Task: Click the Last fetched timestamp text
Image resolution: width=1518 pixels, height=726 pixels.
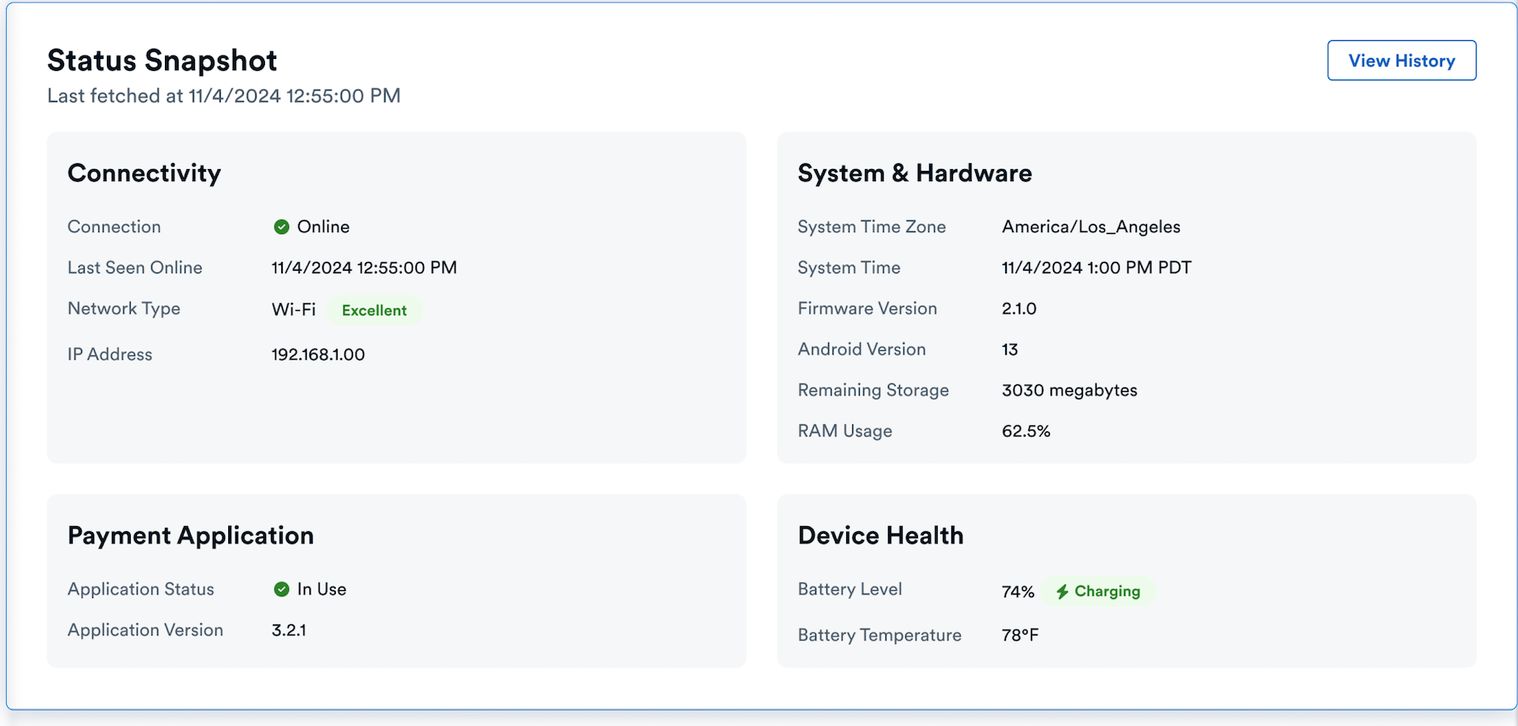Action: (224, 96)
